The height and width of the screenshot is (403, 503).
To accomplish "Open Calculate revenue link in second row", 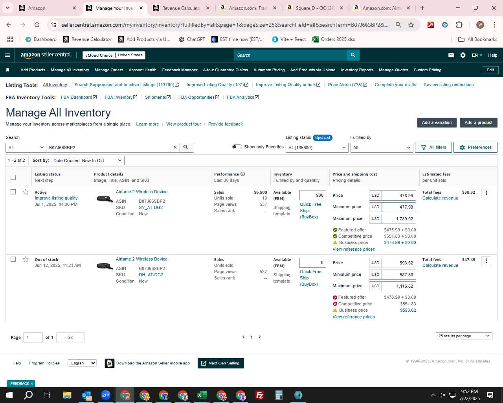I will click(x=440, y=265).
